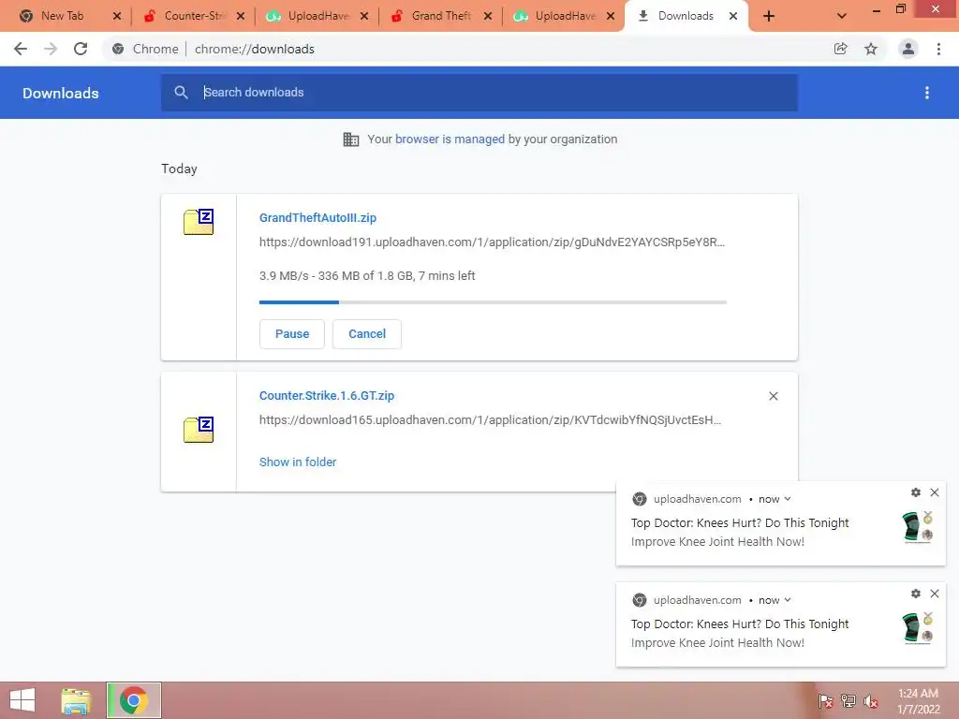The image size is (959, 719).
Task: Click Show in folder for Counter.Strike
Action: pos(298,462)
